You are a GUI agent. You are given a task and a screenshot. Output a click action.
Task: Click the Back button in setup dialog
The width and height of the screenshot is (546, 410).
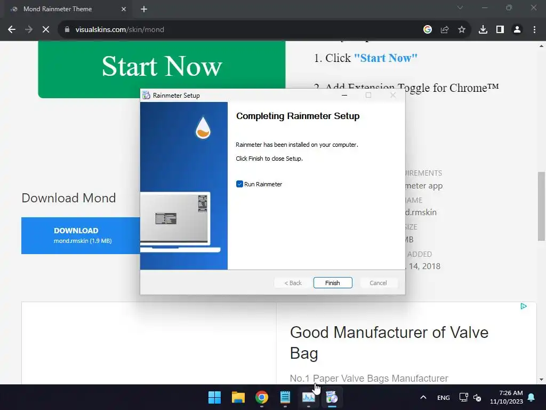293,283
